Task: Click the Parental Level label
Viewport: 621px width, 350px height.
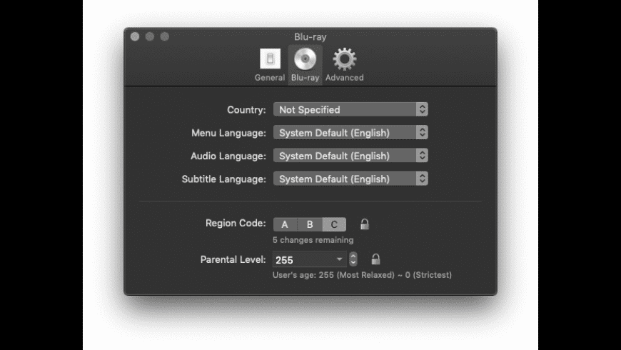Action: 233,259
